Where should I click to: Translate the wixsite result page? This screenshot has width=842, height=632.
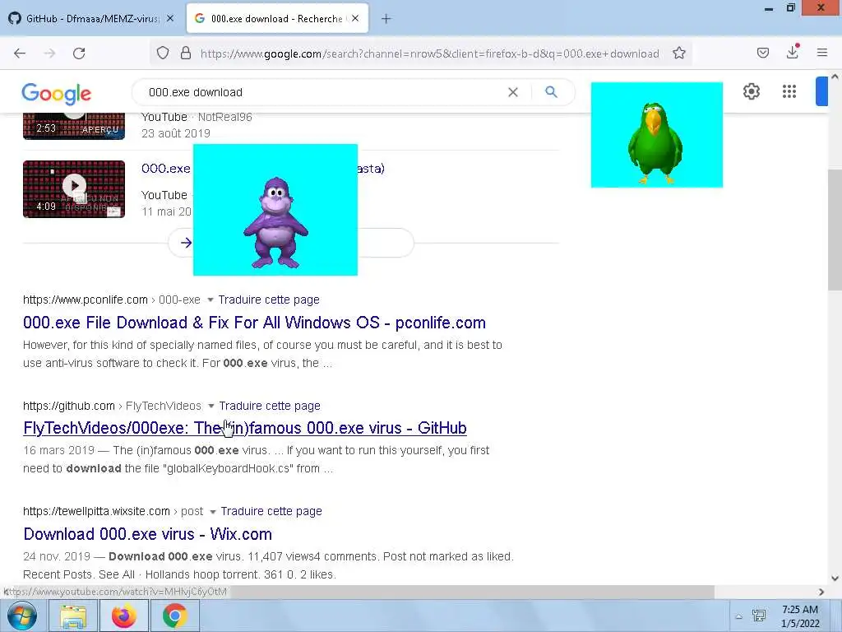pyautogui.click(x=271, y=511)
